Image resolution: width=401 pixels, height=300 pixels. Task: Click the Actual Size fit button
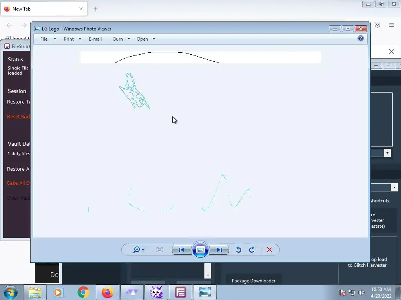point(159,250)
